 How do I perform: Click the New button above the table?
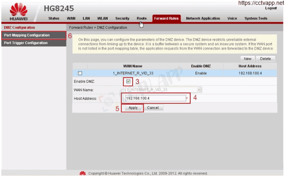tap(248, 59)
